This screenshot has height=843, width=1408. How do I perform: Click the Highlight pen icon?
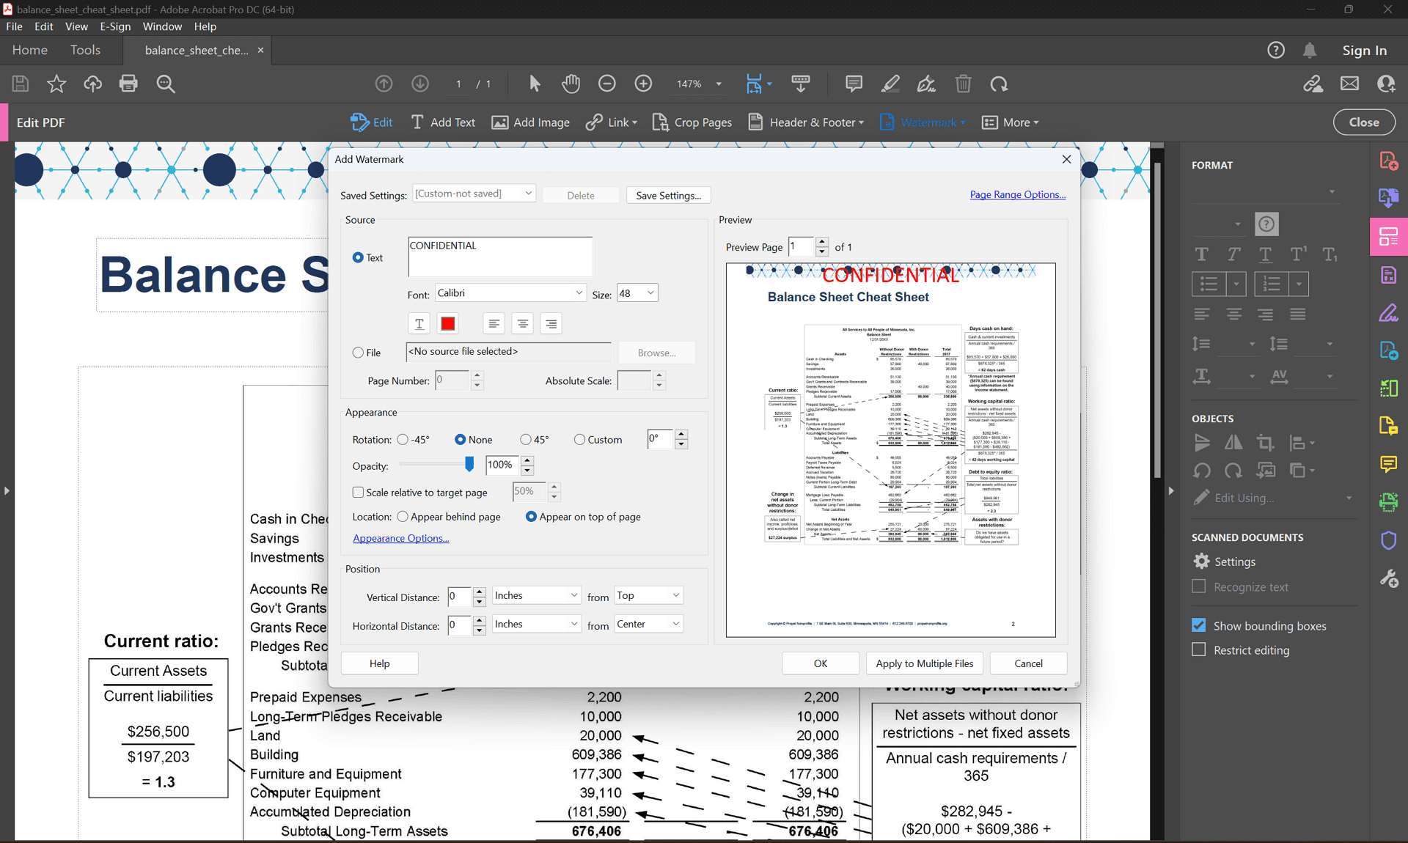pos(890,84)
